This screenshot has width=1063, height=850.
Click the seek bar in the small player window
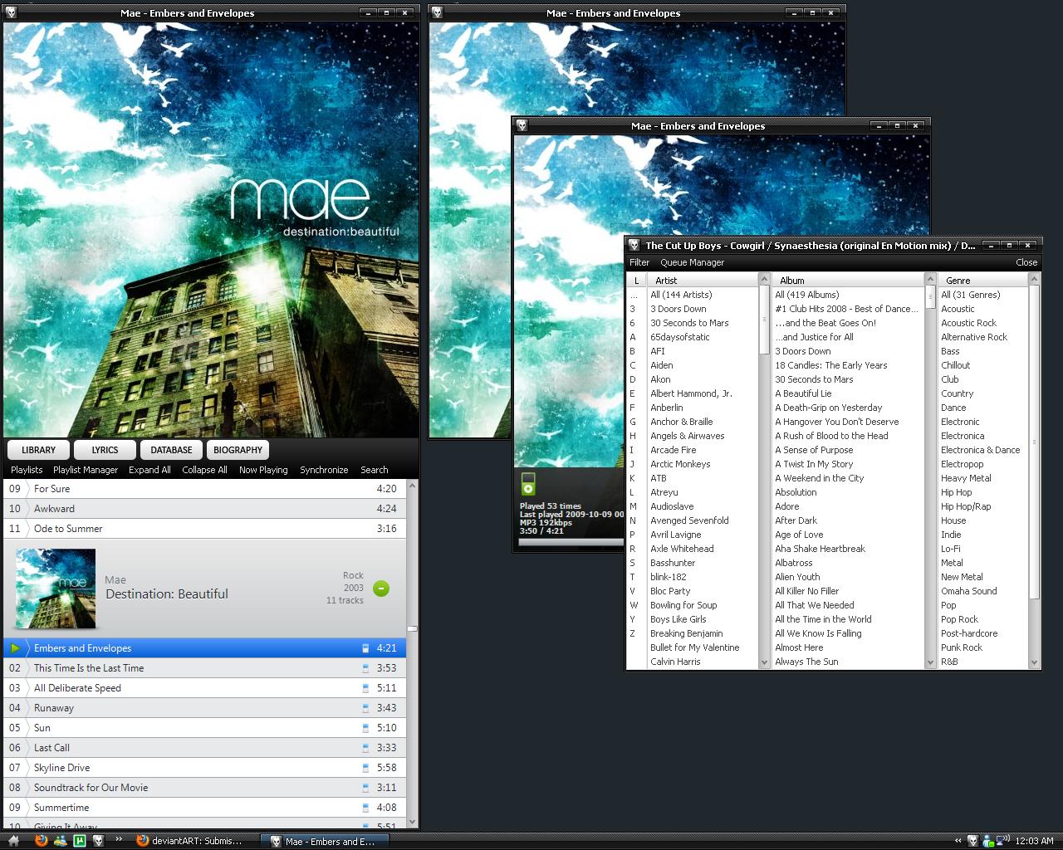click(x=570, y=543)
